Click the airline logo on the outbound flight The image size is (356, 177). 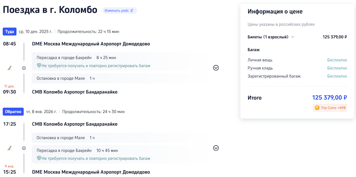[9, 68]
